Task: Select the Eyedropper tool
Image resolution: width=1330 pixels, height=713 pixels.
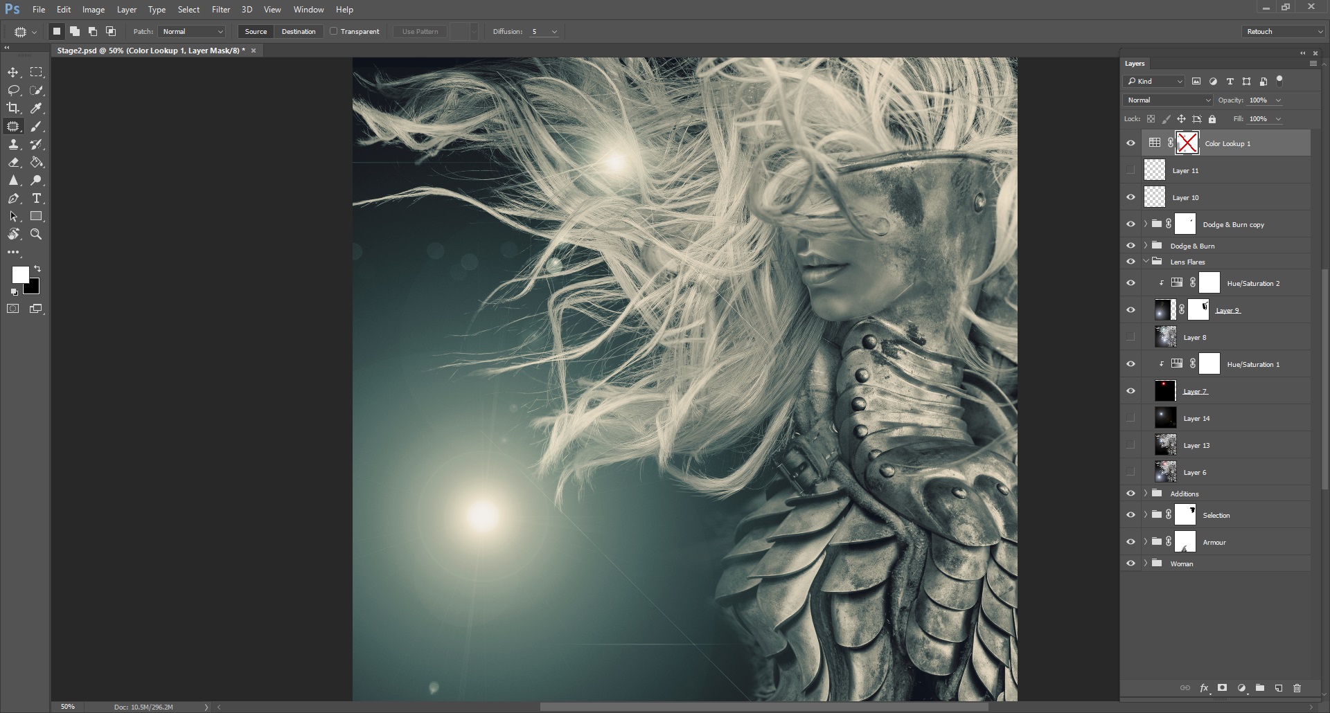Action: (x=37, y=108)
